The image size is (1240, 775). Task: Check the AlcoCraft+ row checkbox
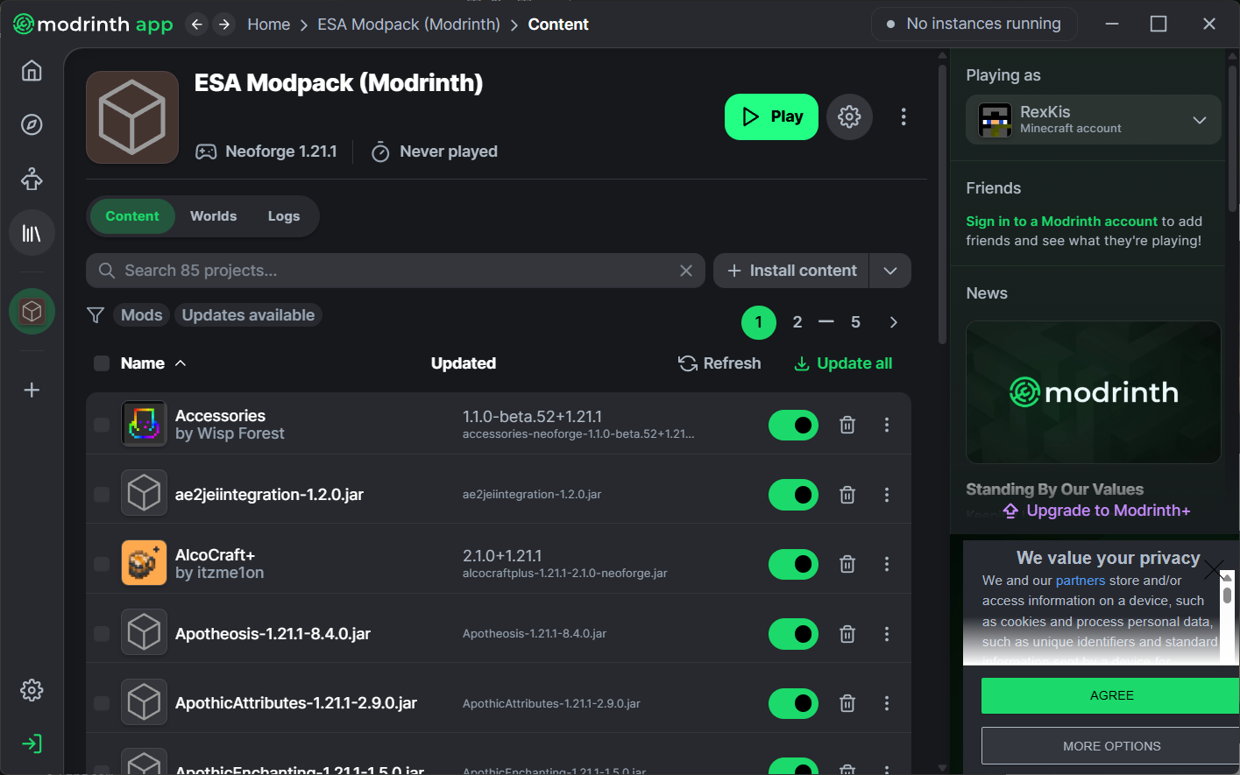[102, 564]
